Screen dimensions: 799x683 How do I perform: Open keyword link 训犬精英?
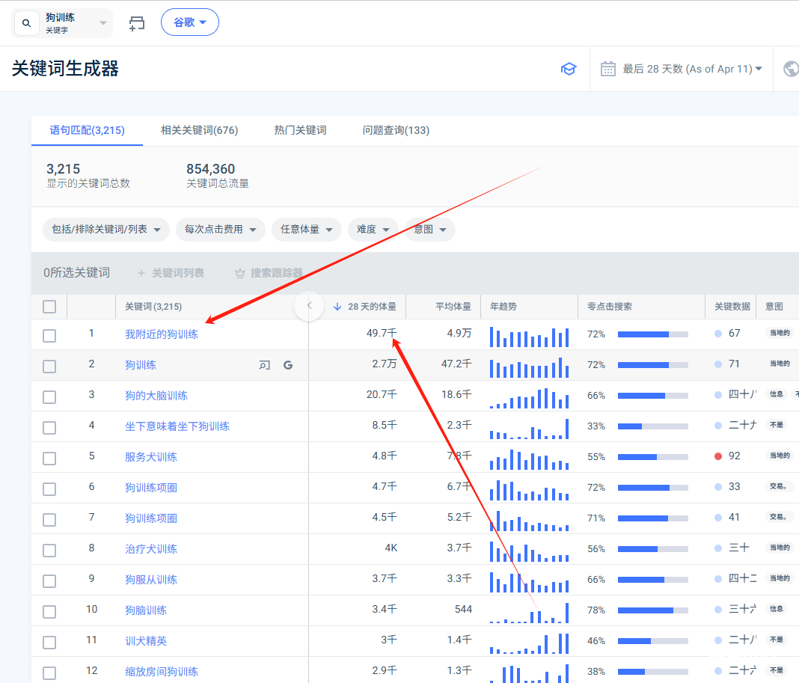(146, 641)
